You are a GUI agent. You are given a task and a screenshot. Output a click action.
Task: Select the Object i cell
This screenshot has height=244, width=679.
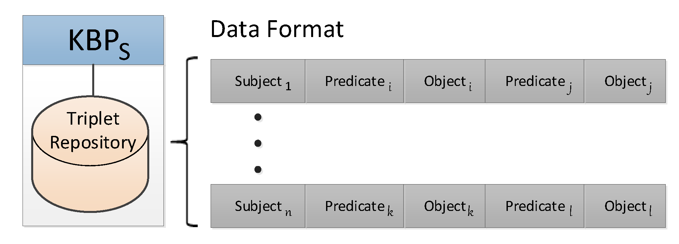point(444,81)
